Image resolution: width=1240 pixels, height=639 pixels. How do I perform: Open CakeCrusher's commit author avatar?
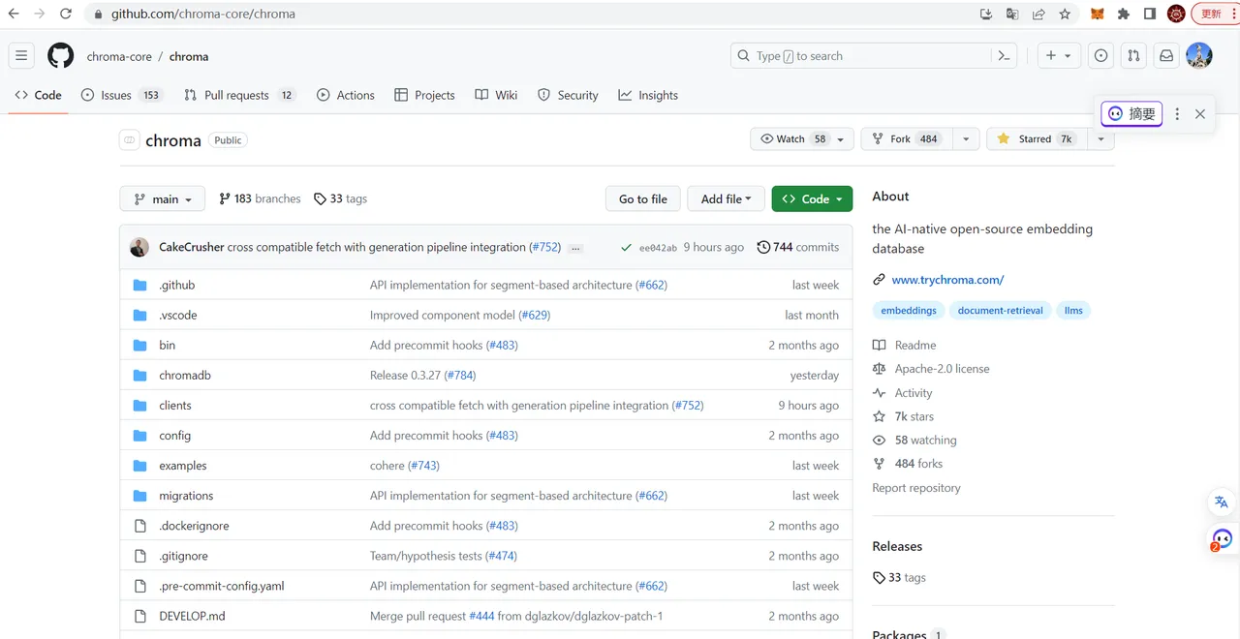(x=139, y=247)
